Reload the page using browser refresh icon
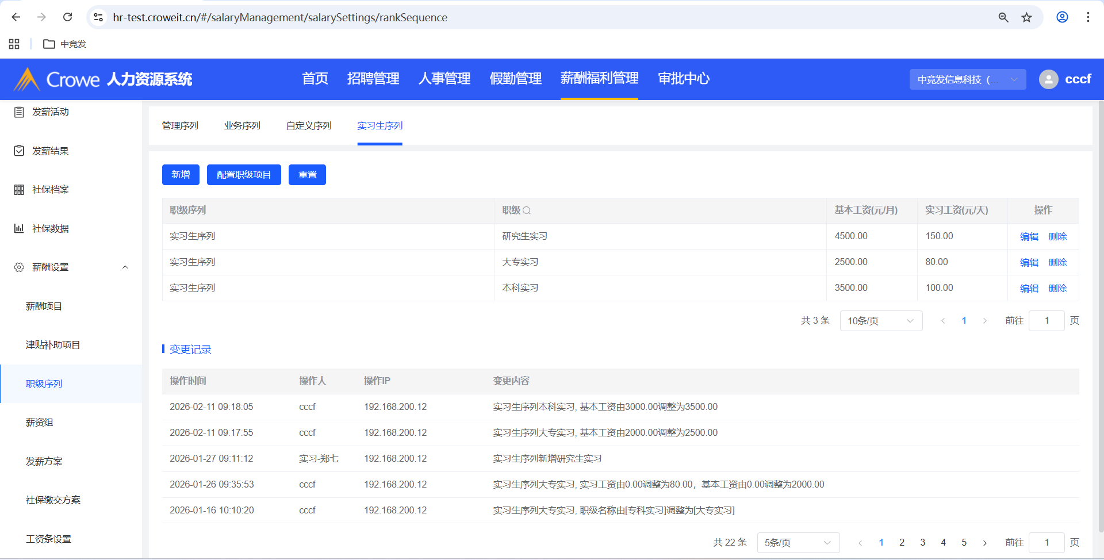The height and width of the screenshot is (560, 1104). (68, 17)
